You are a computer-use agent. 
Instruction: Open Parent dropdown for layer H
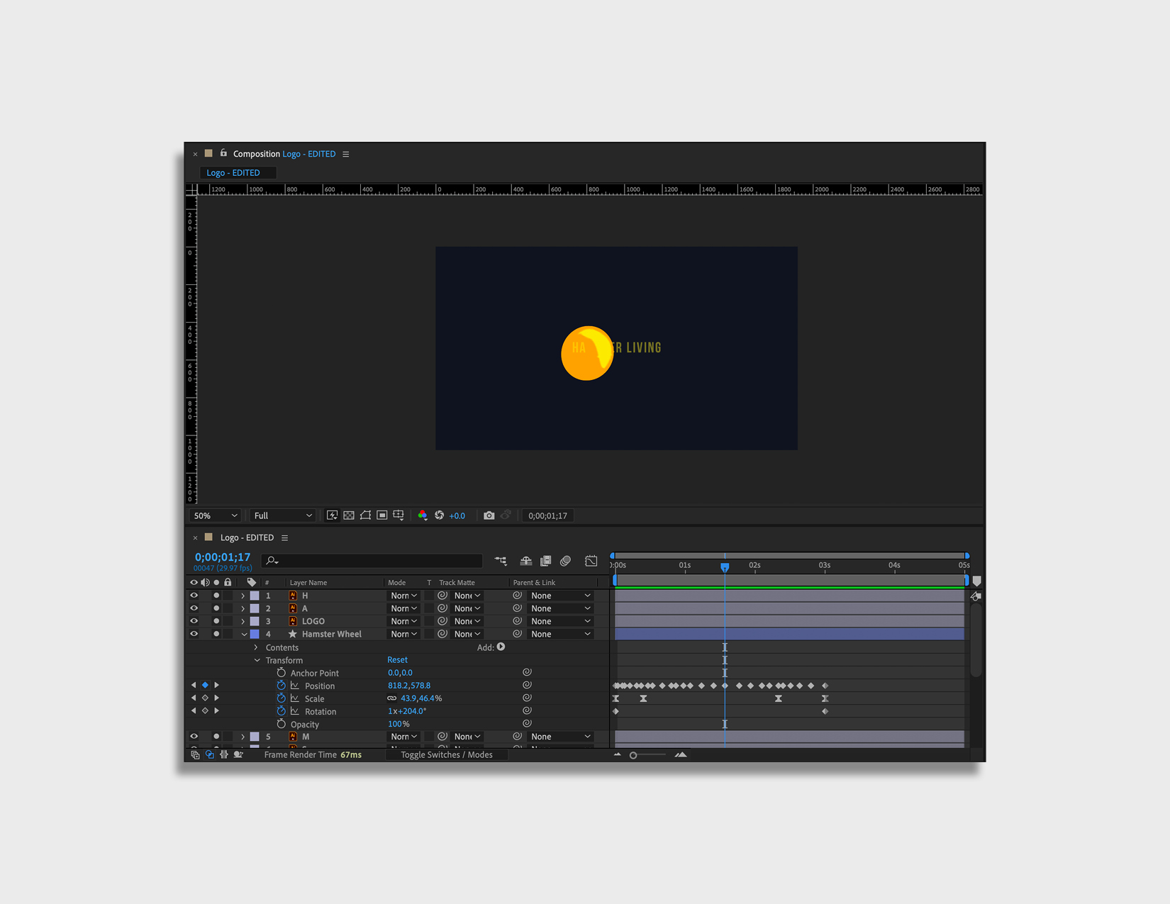(x=561, y=596)
